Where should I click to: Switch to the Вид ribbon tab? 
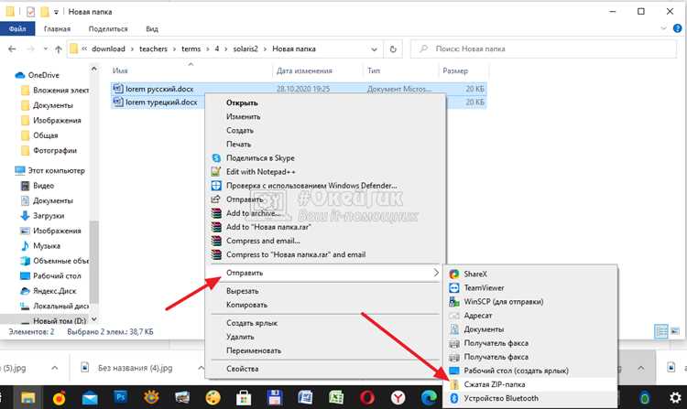pos(152,29)
